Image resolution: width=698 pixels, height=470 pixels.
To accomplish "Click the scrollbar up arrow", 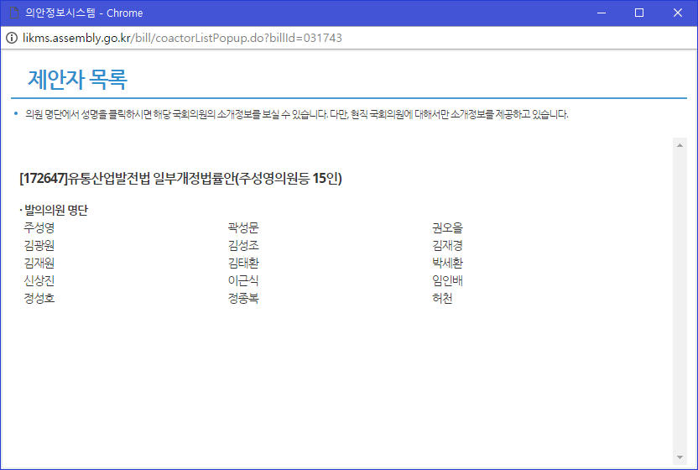I will pos(680,145).
